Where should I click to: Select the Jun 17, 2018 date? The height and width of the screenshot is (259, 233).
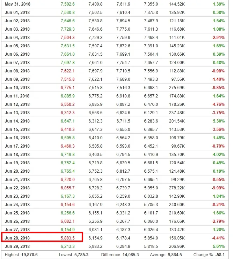point(17,146)
